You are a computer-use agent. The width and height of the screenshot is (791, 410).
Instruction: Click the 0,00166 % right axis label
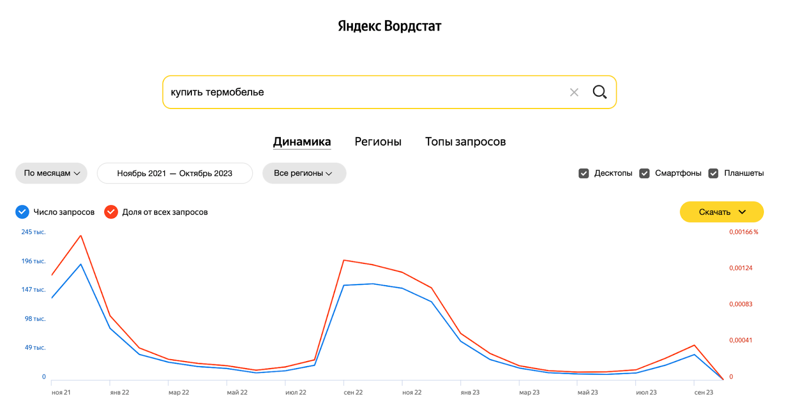(744, 232)
